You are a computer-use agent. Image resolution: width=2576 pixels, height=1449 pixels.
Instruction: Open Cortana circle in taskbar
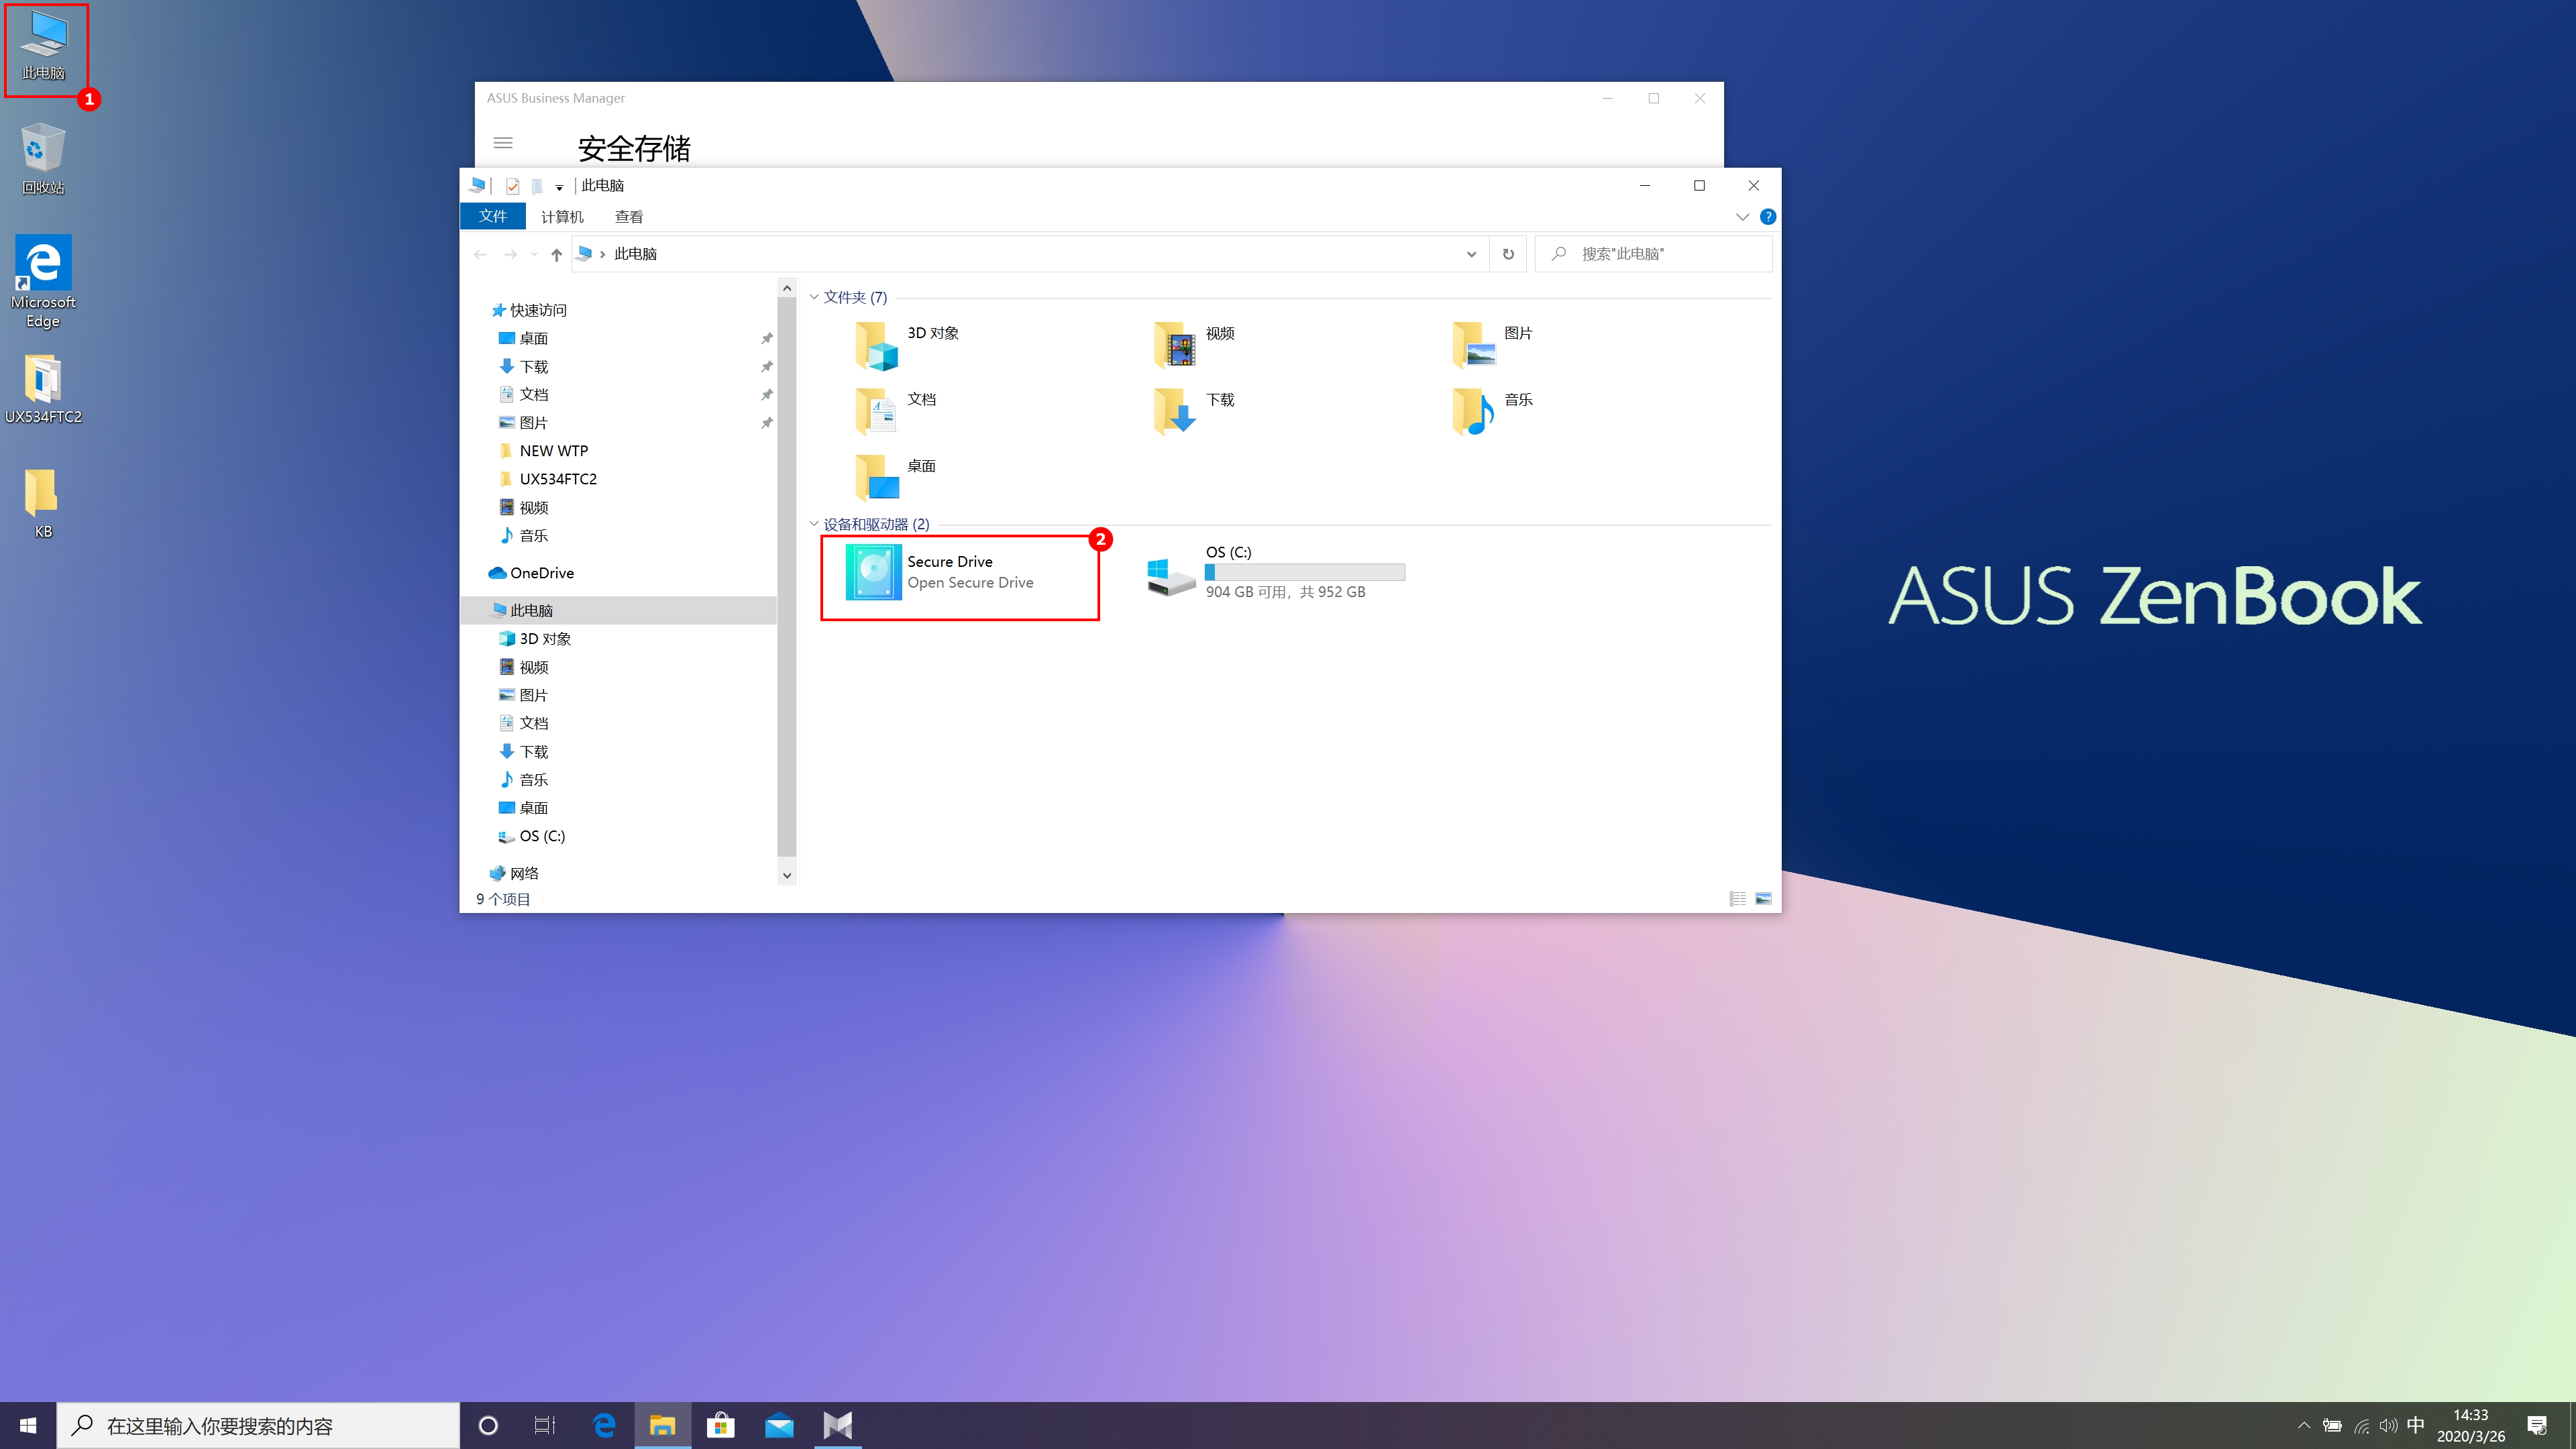[488, 1426]
